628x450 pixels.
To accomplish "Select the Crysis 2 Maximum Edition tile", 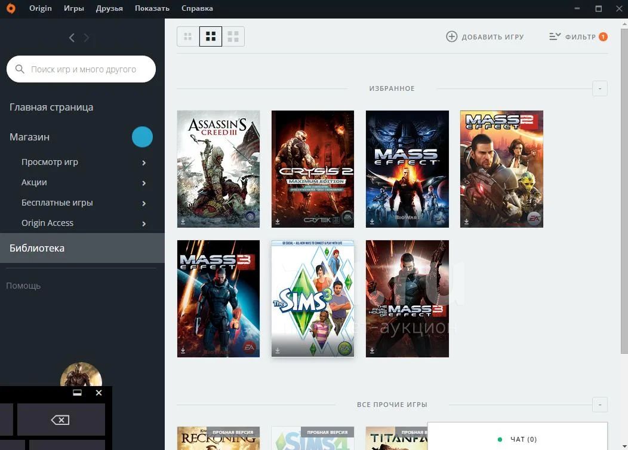I will [x=313, y=169].
